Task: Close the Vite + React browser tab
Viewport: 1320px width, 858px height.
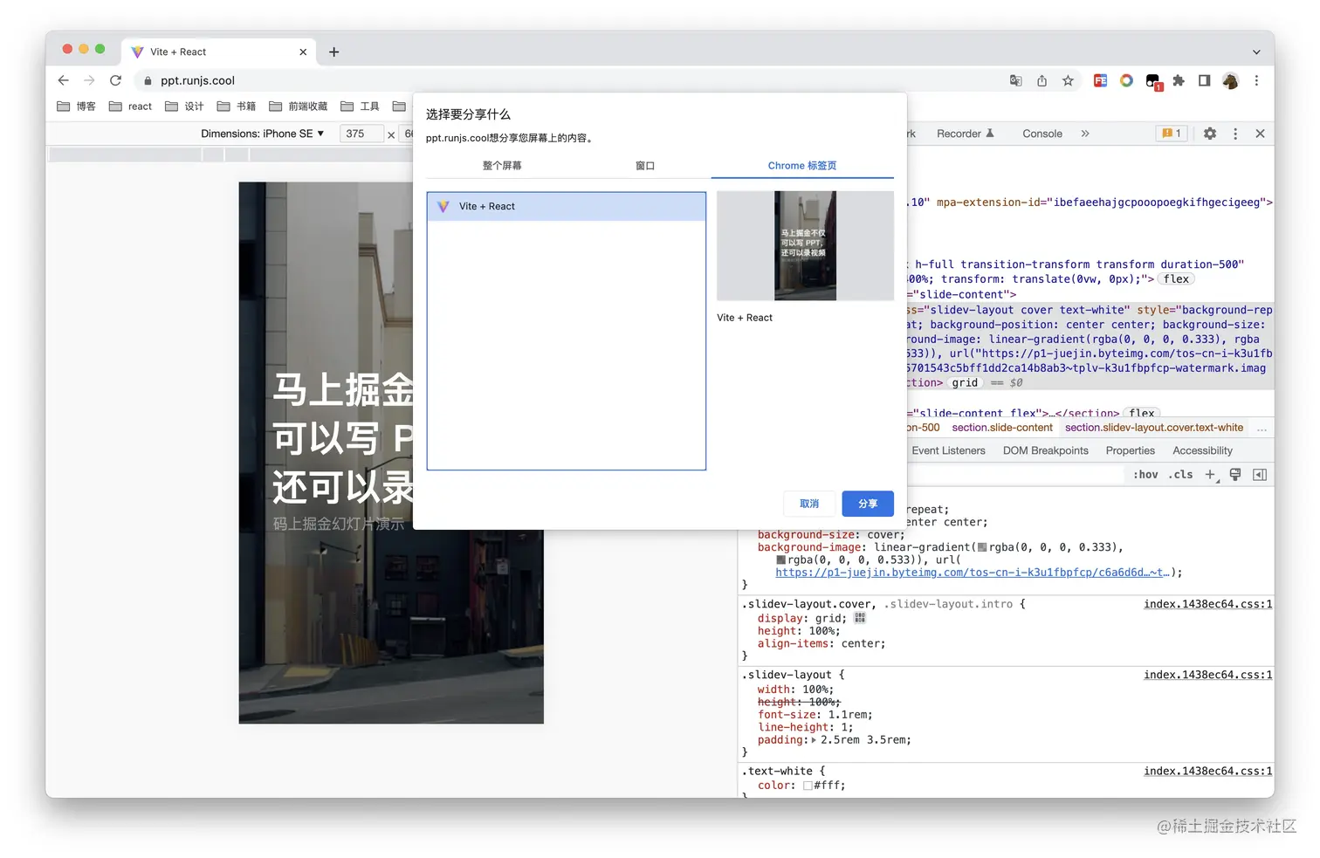Action: click(303, 51)
